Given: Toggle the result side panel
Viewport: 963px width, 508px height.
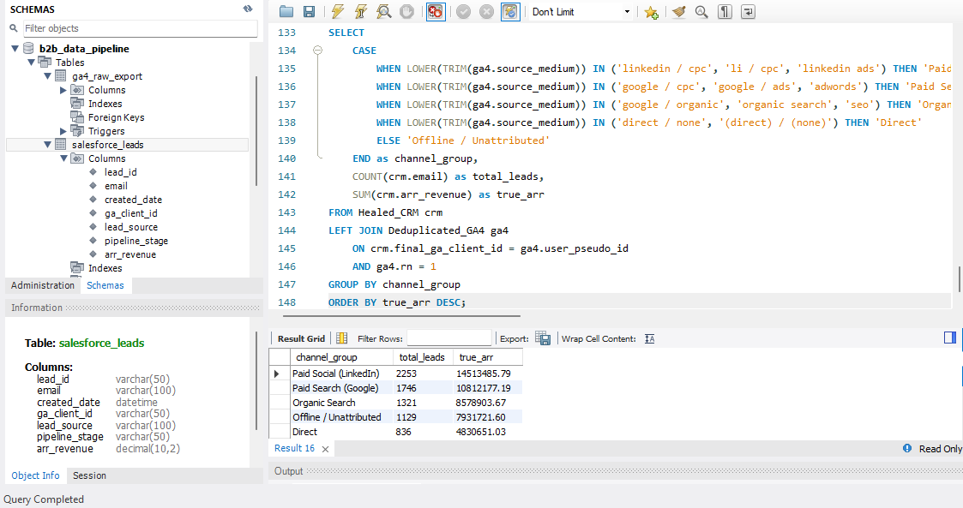Looking at the screenshot, I should (x=950, y=338).
